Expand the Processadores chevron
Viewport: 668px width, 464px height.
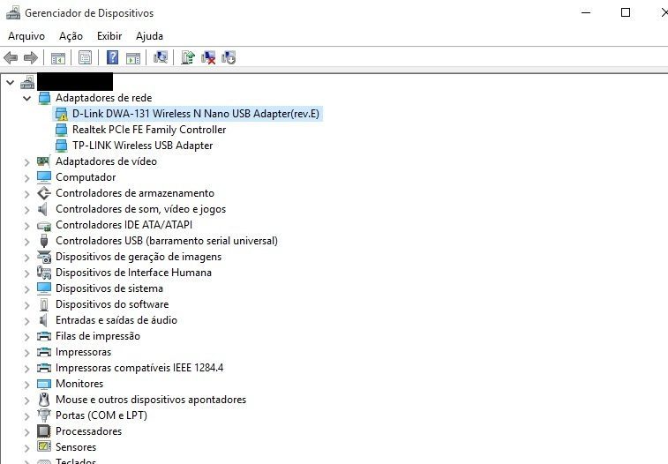click(26, 432)
